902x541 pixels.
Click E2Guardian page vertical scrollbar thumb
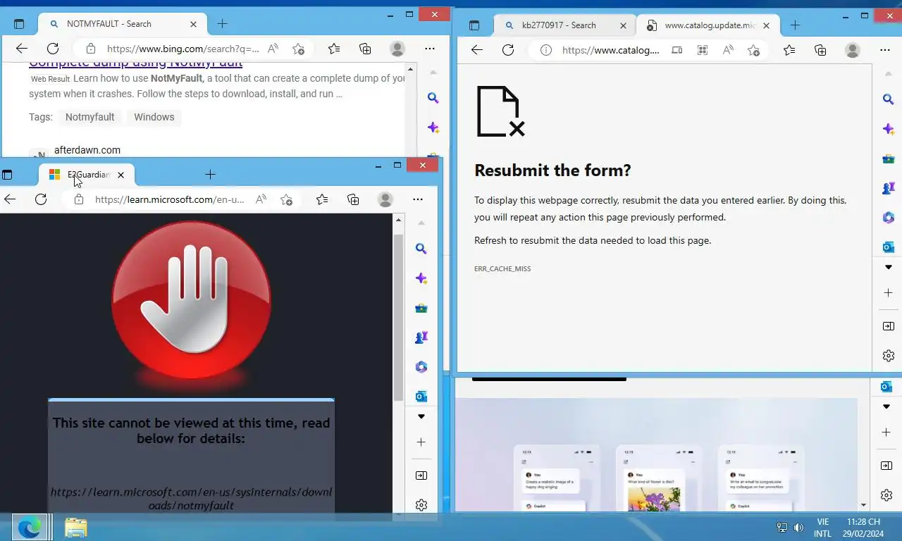(x=398, y=317)
